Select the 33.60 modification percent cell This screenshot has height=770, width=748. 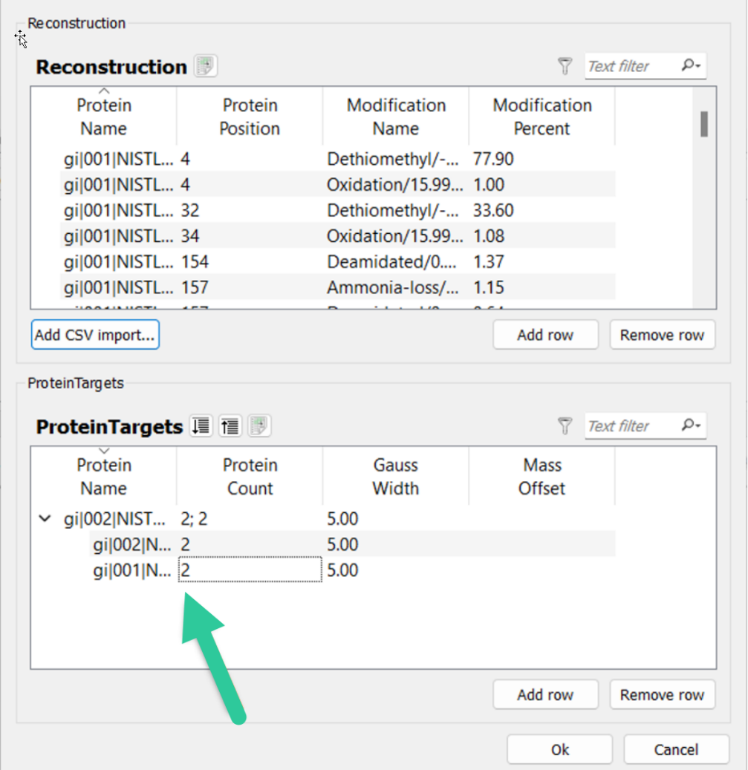tap(542, 210)
